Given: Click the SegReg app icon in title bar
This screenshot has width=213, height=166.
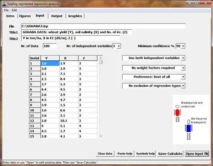Looking at the screenshot, I should coord(4,4).
